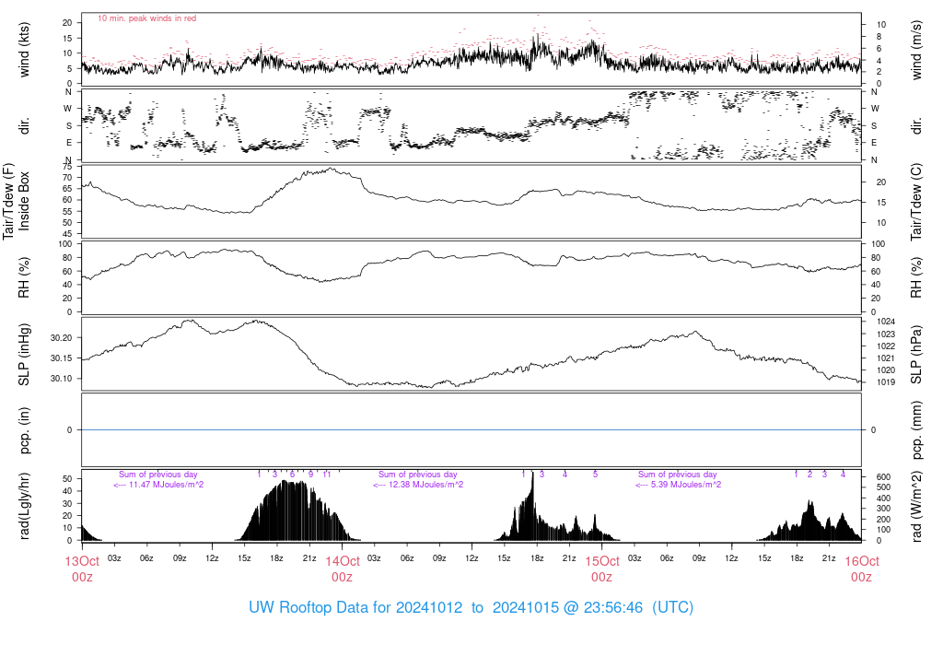Click the blue zero precipitation line
Image resolution: width=943 pixels, height=645 pixels.
tap(471, 429)
